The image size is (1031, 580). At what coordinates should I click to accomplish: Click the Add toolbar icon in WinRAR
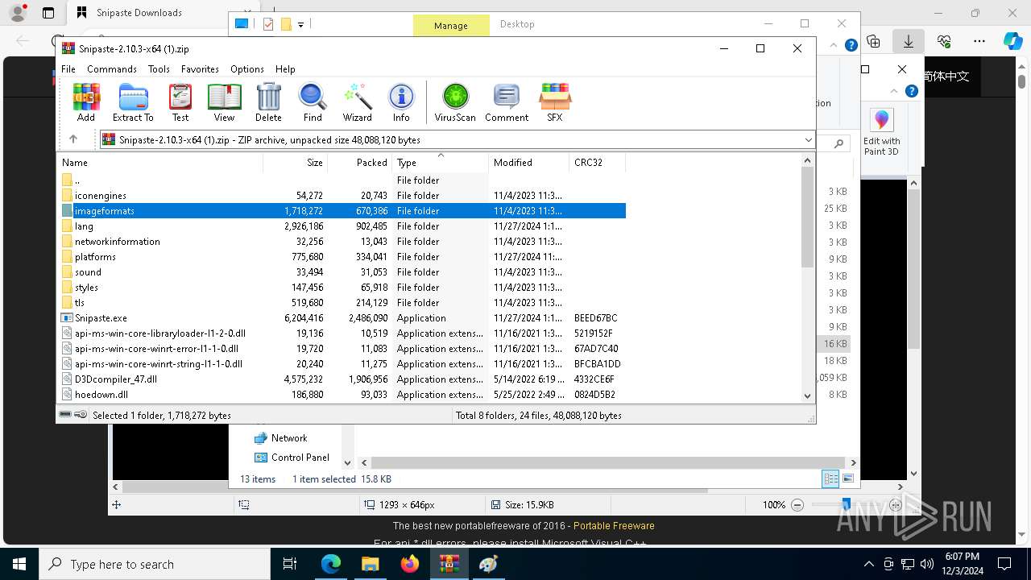click(85, 102)
